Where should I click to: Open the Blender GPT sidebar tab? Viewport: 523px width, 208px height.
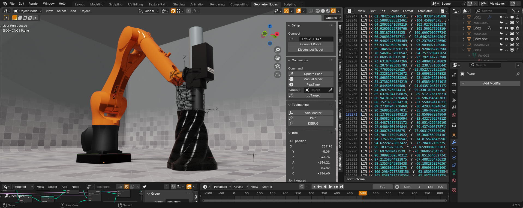click(x=340, y=71)
